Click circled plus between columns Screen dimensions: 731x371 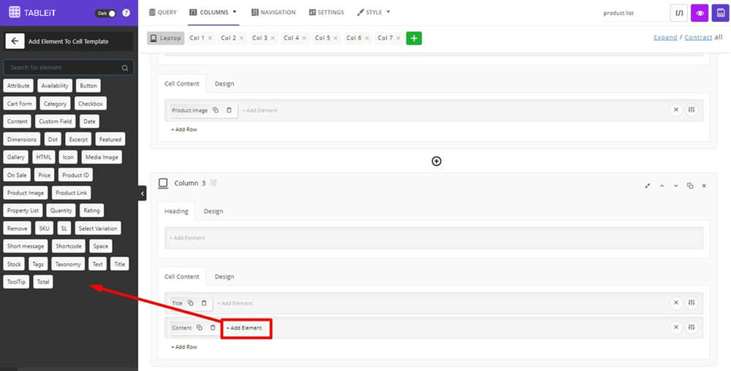436,161
